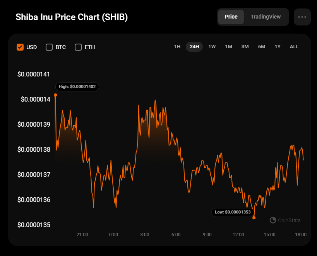The image size is (317, 256).
Task: Click the Low: $0.00001353 label
Action: point(233,212)
